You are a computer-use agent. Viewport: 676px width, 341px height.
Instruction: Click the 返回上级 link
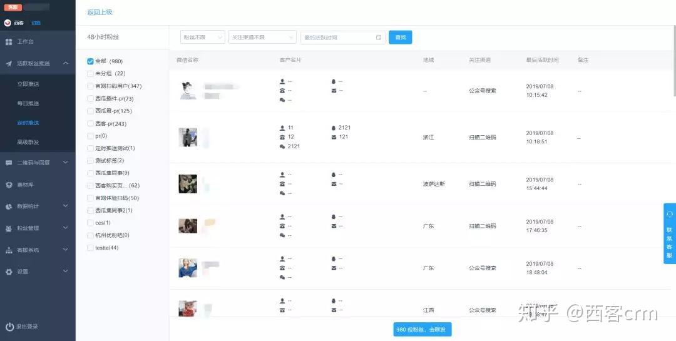pyautogui.click(x=100, y=12)
